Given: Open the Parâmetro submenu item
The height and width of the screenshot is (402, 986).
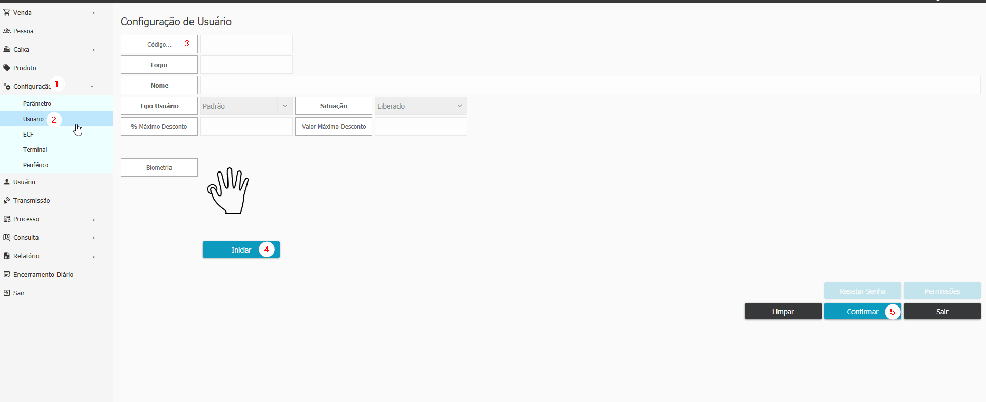Looking at the screenshot, I should 56,103.
